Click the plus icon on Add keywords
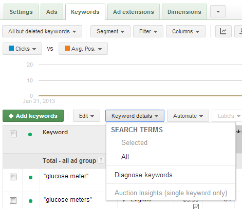The width and height of the screenshot is (242, 209). click(11, 116)
